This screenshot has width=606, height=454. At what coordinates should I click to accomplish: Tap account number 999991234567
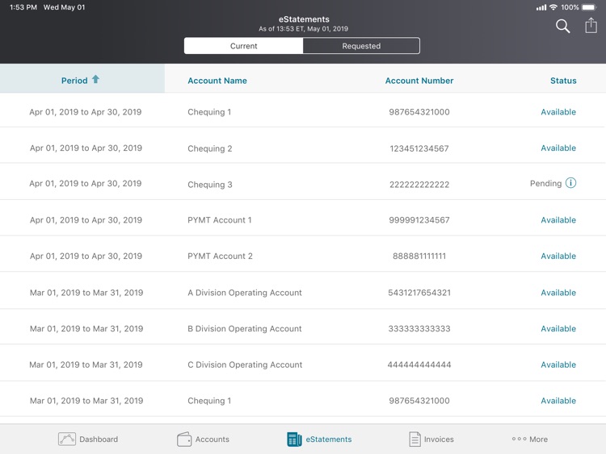419,220
